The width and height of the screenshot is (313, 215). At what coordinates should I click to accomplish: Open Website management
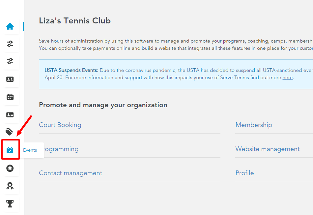(268, 149)
